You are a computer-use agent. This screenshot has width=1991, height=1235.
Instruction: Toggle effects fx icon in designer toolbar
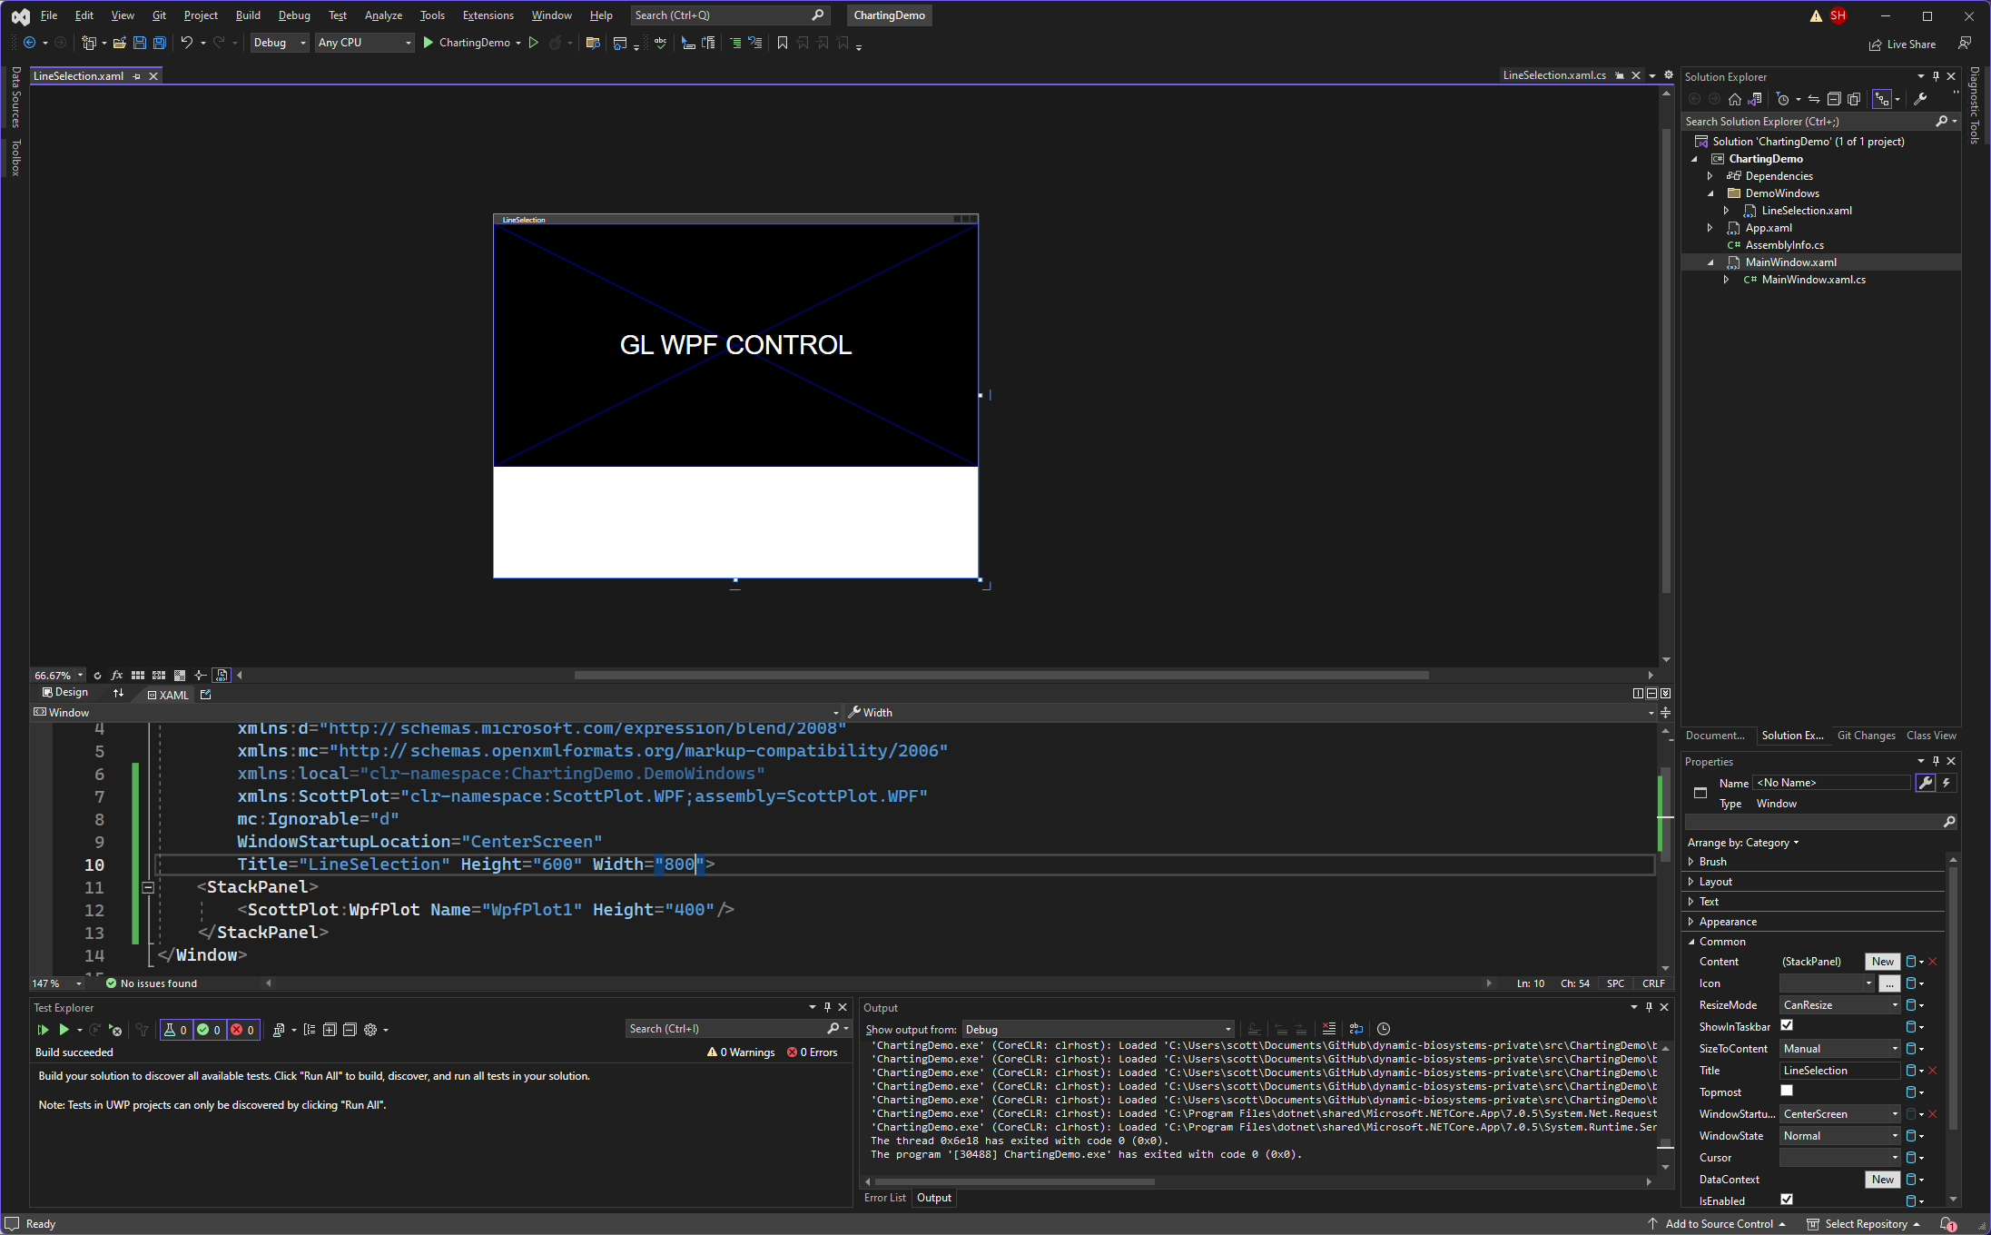tap(117, 676)
